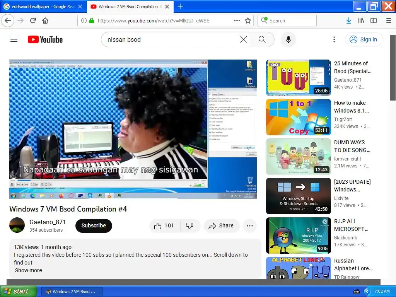Open the Firefox hamburger menu
This screenshot has height=297, width=396.
(389, 20)
